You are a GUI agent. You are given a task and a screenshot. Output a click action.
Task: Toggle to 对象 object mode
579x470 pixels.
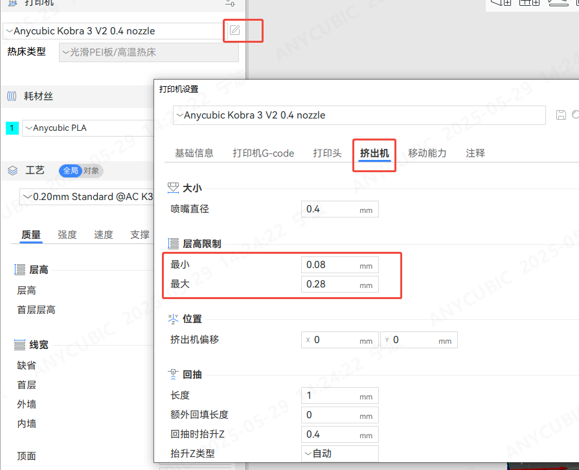click(91, 170)
